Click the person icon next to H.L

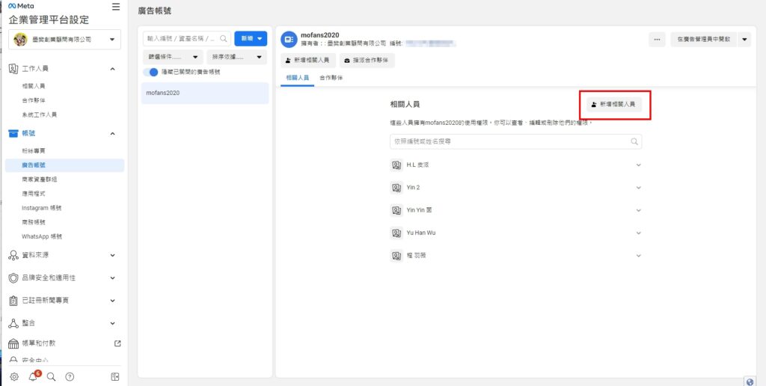[396, 165]
